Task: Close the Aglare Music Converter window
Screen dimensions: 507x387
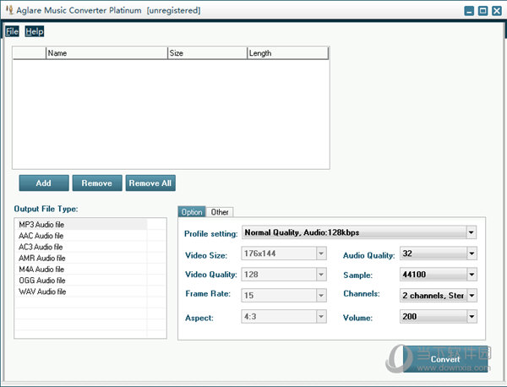Action: coord(497,11)
